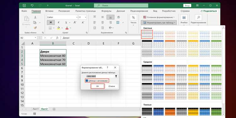Click the fill color paint bucket icon

tap(59, 28)
